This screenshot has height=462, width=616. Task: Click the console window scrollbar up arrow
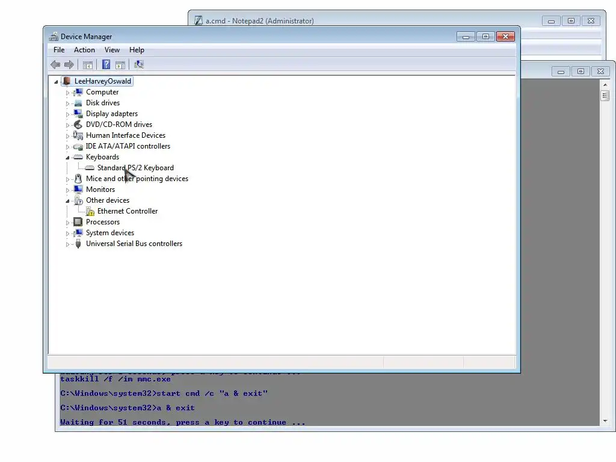click(x=605, y=84)
